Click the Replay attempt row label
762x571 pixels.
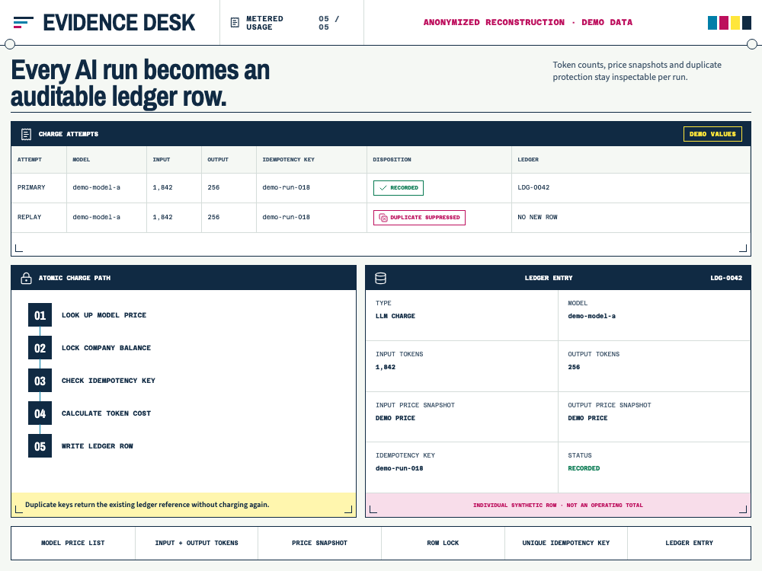point(29,217)
